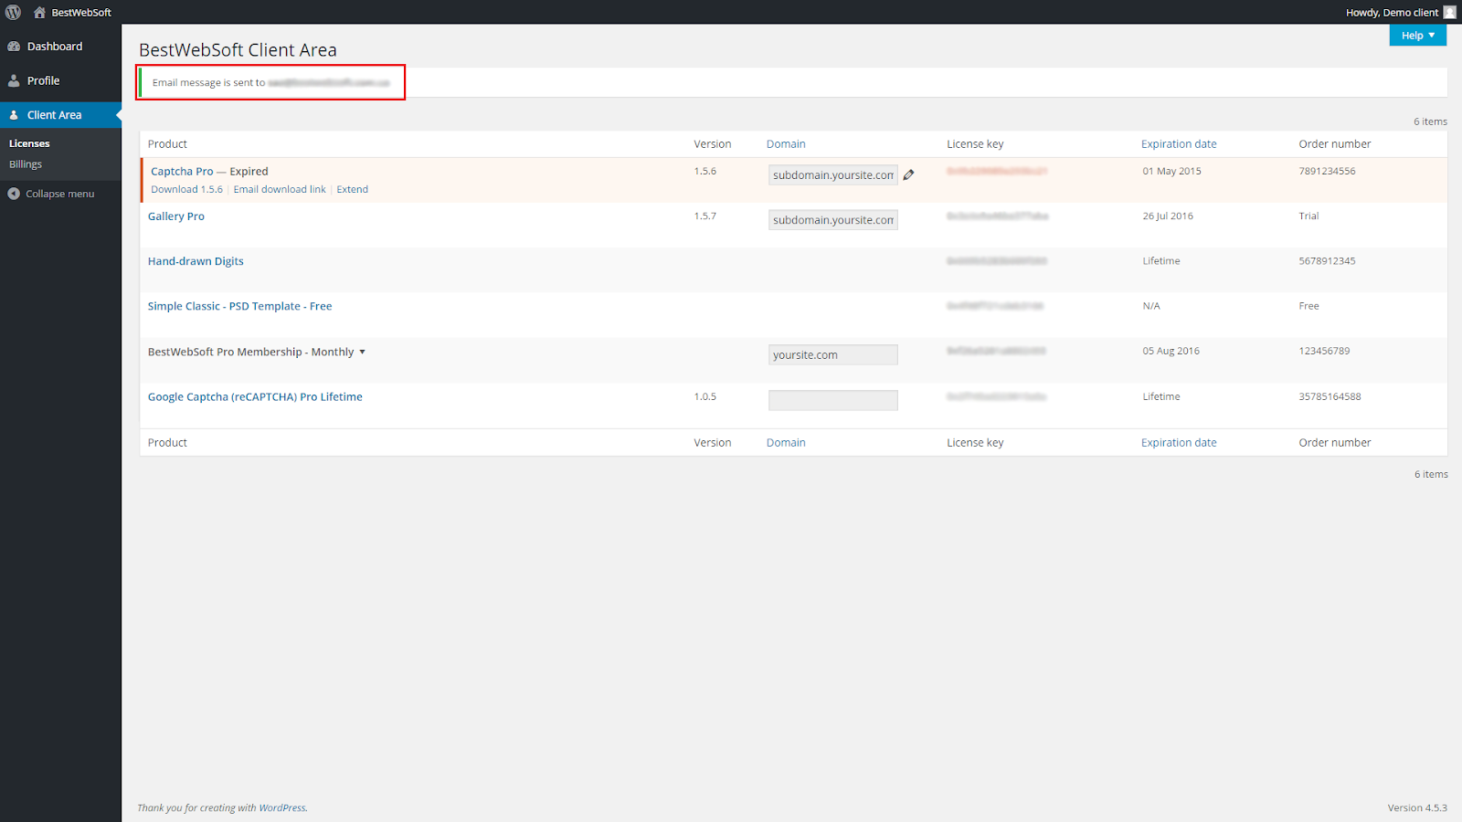Click the top '6 items' count

click(x=1430, y=121)
